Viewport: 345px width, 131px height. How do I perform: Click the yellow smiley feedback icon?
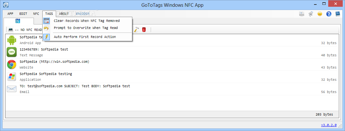tap(320, 14)
